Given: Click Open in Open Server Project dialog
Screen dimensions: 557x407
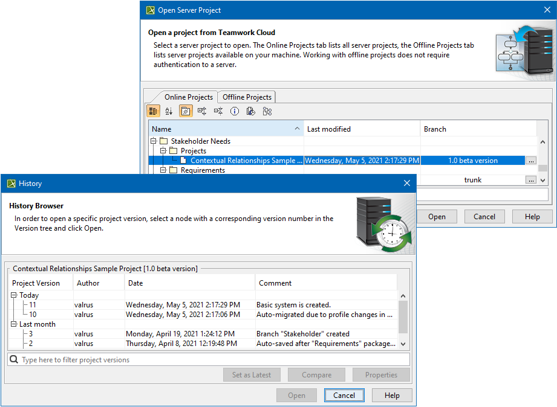Looking at the screenshot, I should pos(437,216).
